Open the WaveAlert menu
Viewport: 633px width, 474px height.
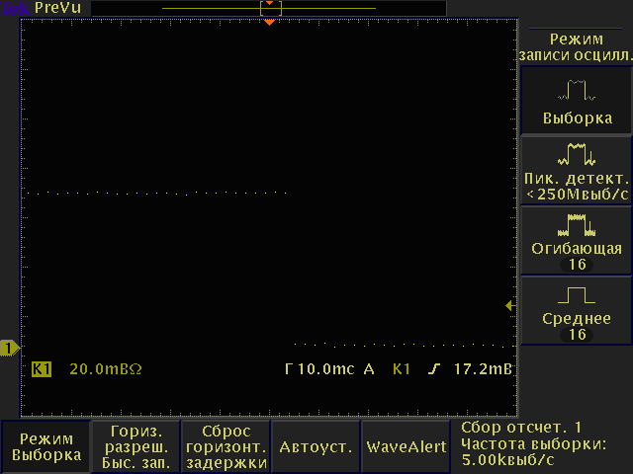407,446
